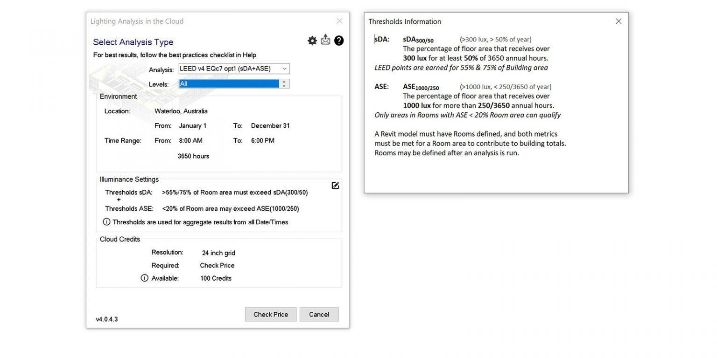The image size is (717, 358).
Task: Click the Select Analysis Type heading
Action: (x=133, y=42)
